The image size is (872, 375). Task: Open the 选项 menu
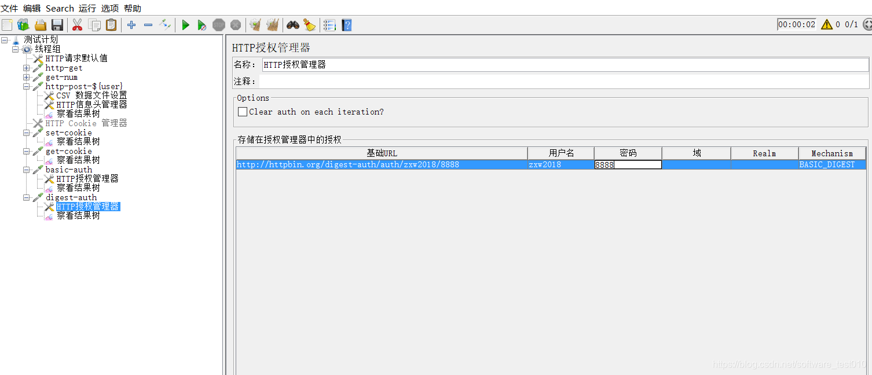coord(110,8)
